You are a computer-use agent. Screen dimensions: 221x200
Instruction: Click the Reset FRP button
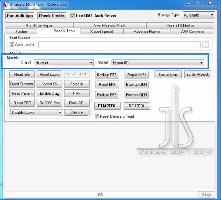point(22,103)
